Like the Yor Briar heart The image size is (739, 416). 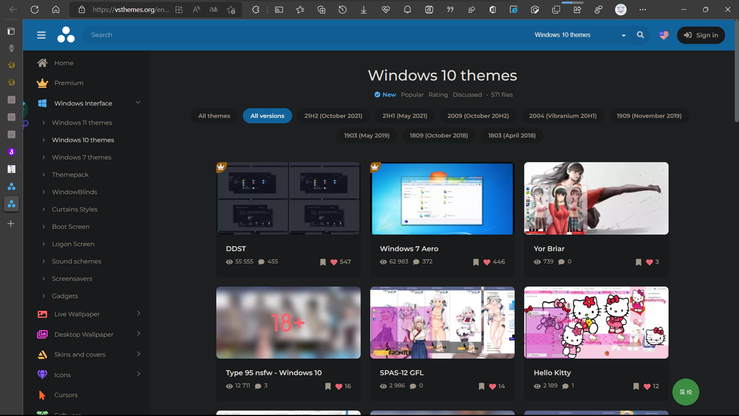tap(649, 262)
